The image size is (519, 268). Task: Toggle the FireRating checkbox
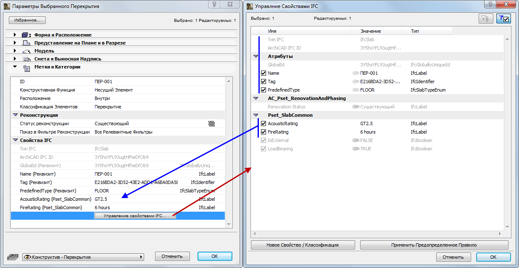263,132
